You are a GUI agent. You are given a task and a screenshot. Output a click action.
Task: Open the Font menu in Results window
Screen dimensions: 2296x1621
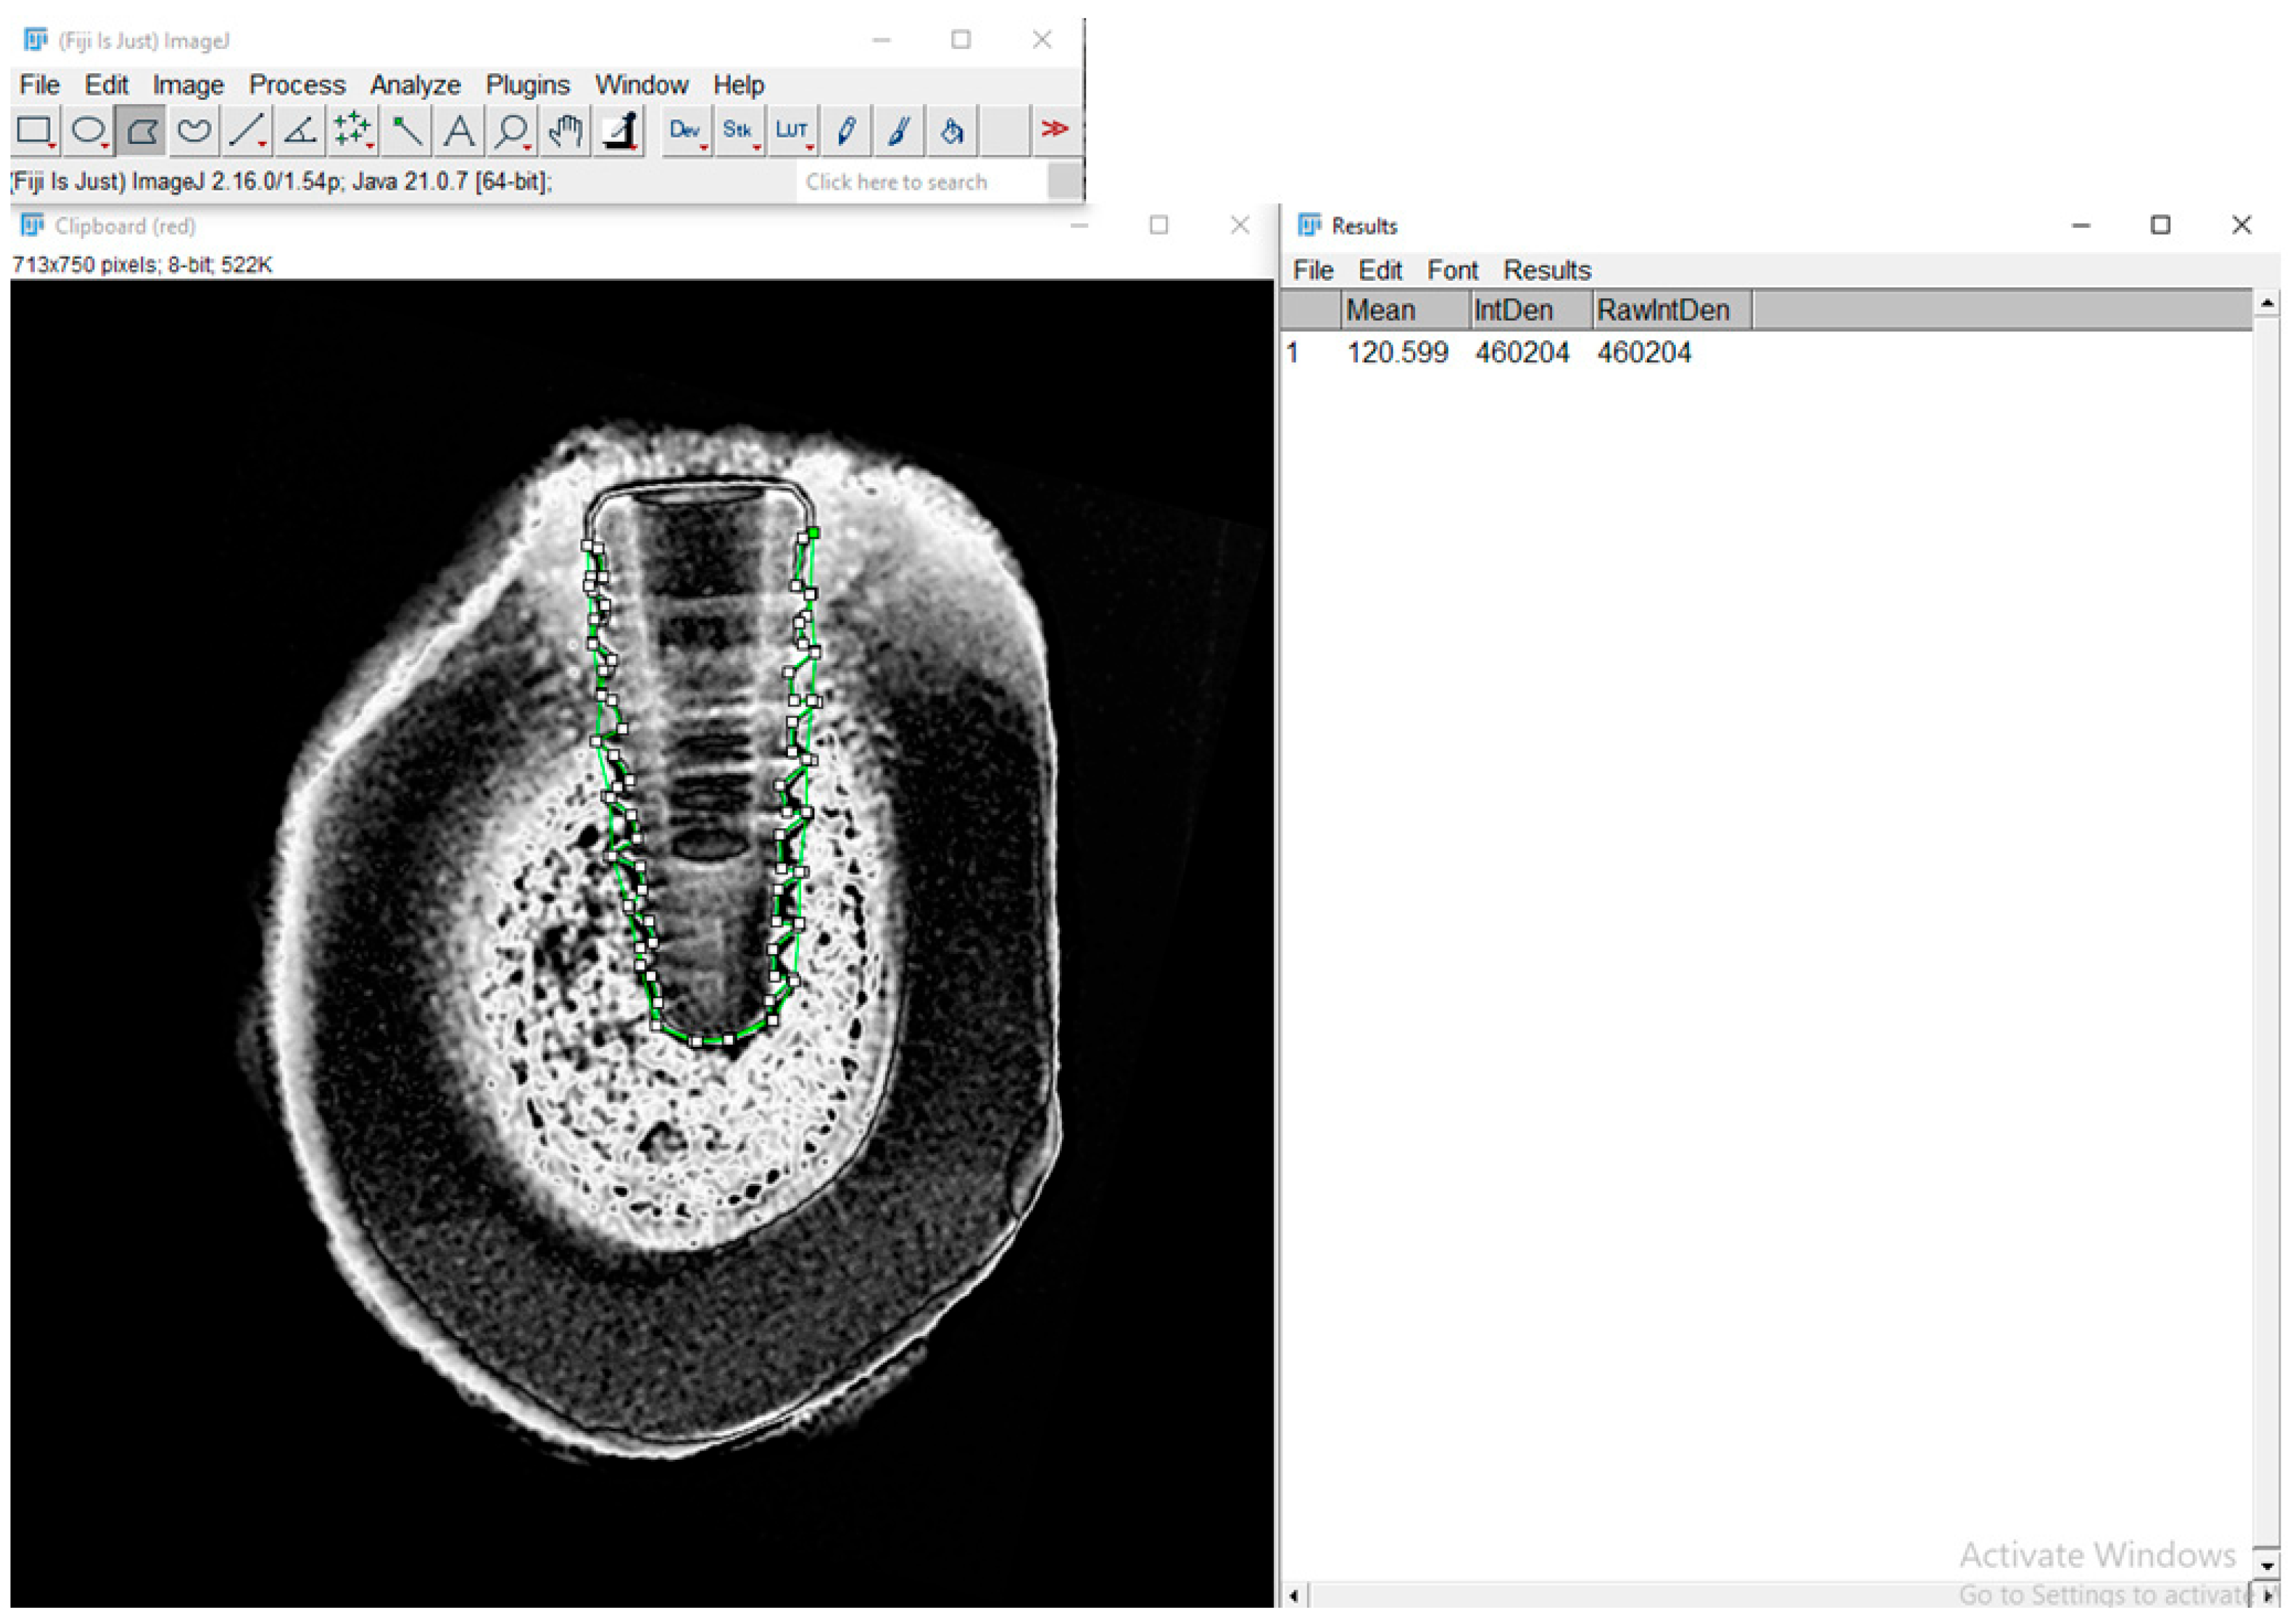[x=1452, y=270]
